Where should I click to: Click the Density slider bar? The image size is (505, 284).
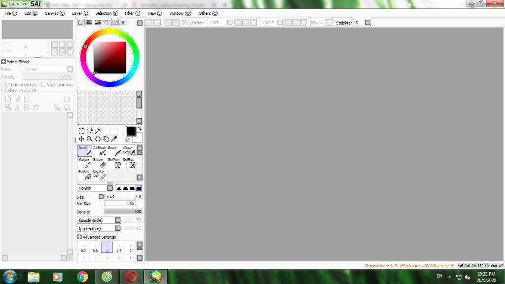click(123, 212)
